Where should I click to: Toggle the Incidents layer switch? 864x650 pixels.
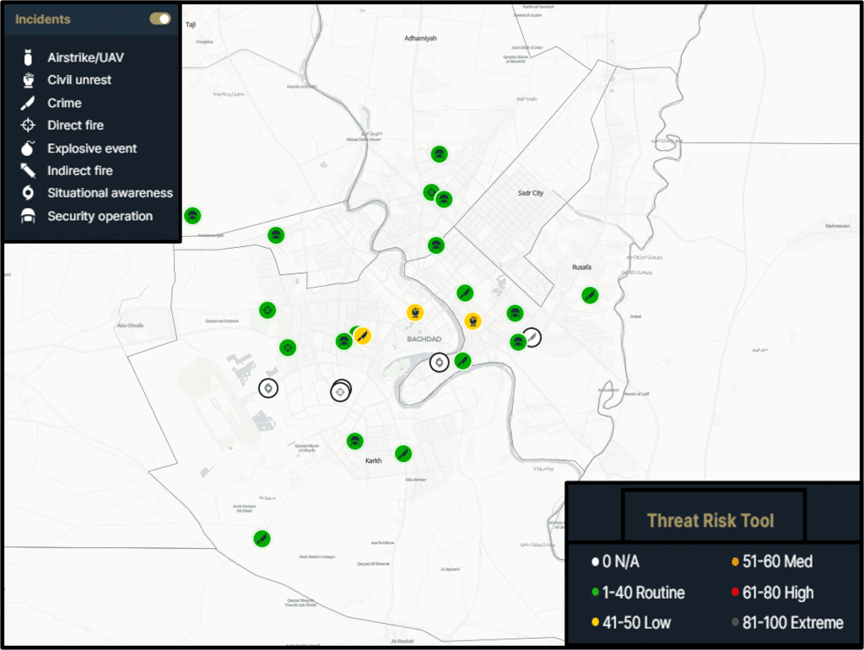[160, 19]
